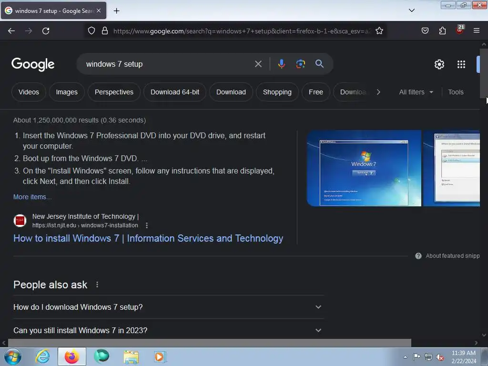Open Action Center flag icon
Image resolution: width=488 pixels, height=366 pixels.
click(417, 357)
